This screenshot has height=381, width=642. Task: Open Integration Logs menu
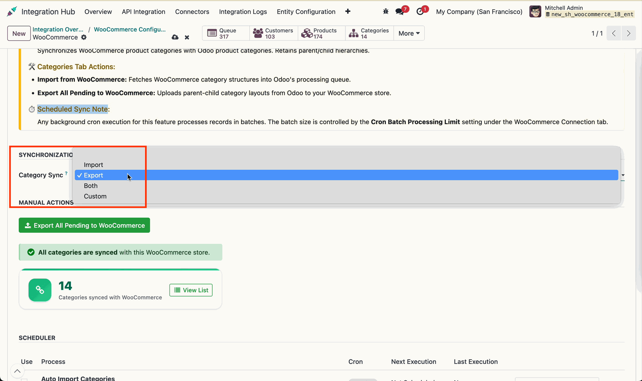tap(243, 12)
